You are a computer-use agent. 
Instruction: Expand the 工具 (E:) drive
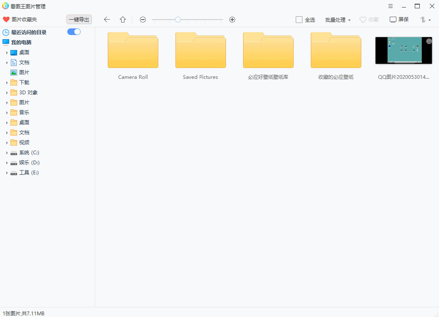pyautogui.click(x=7, y=173)
